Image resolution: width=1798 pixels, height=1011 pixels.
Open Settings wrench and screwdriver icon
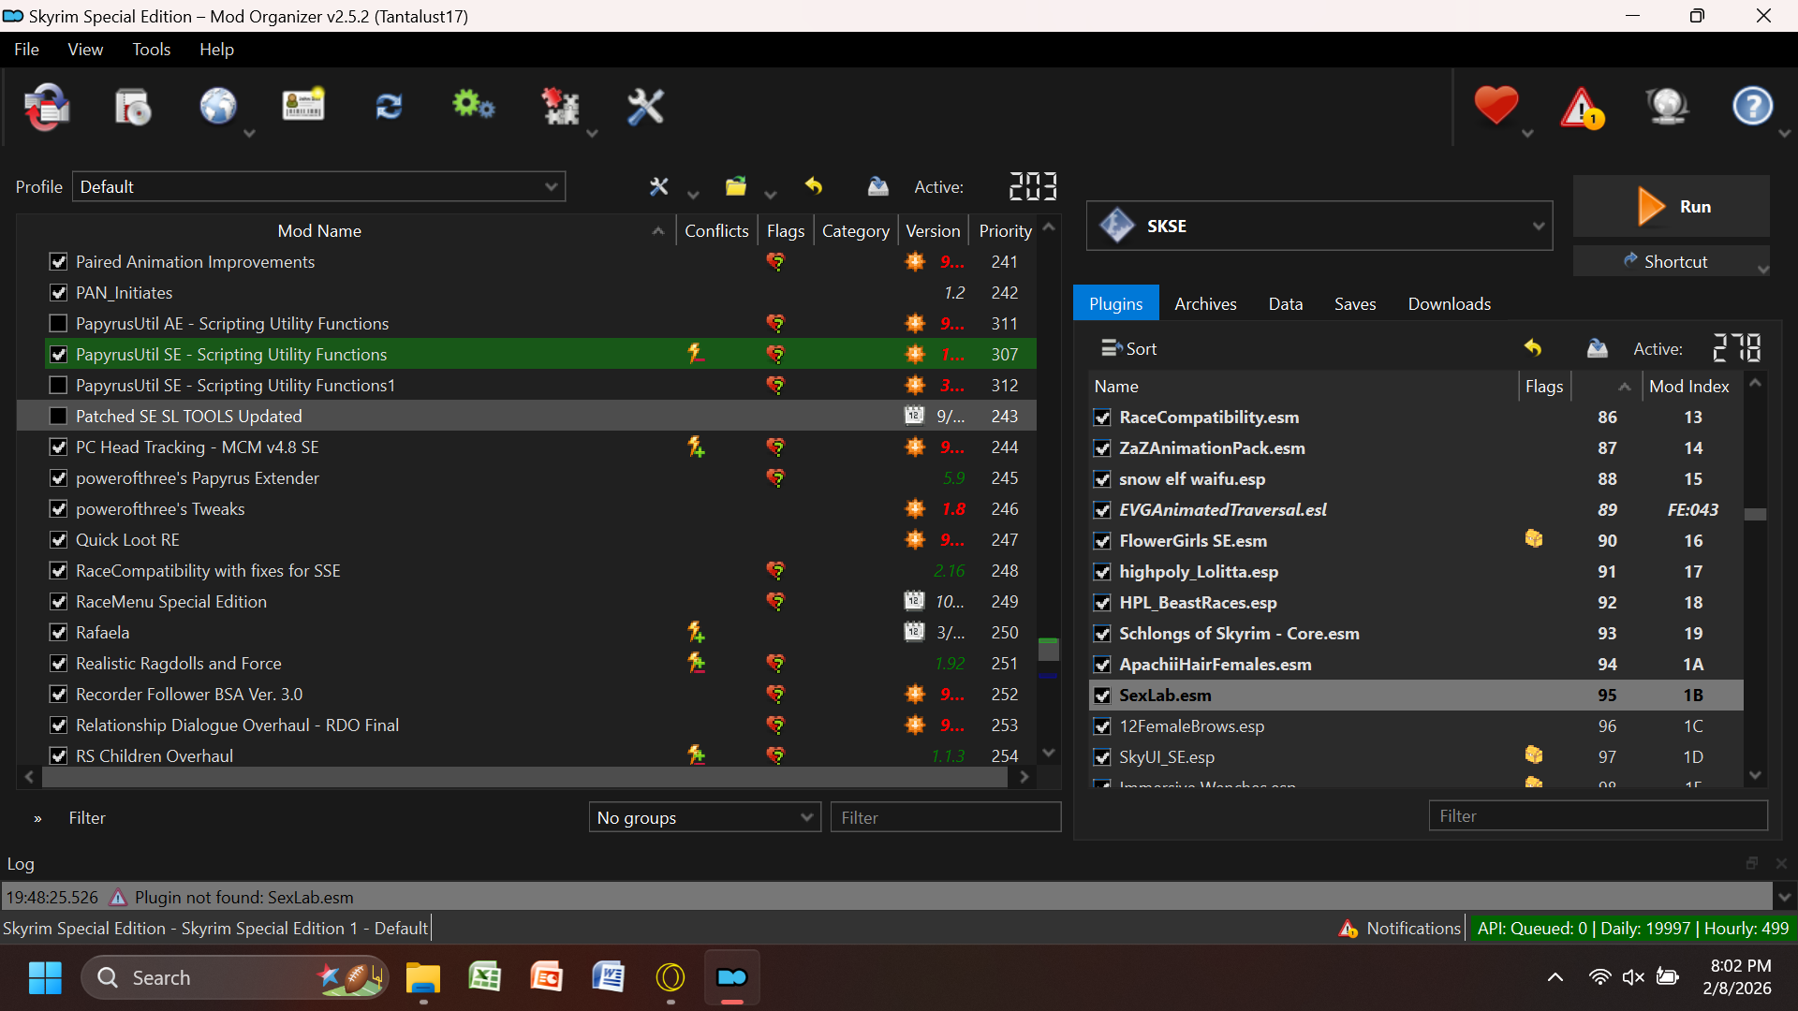(x=645, y=107)
